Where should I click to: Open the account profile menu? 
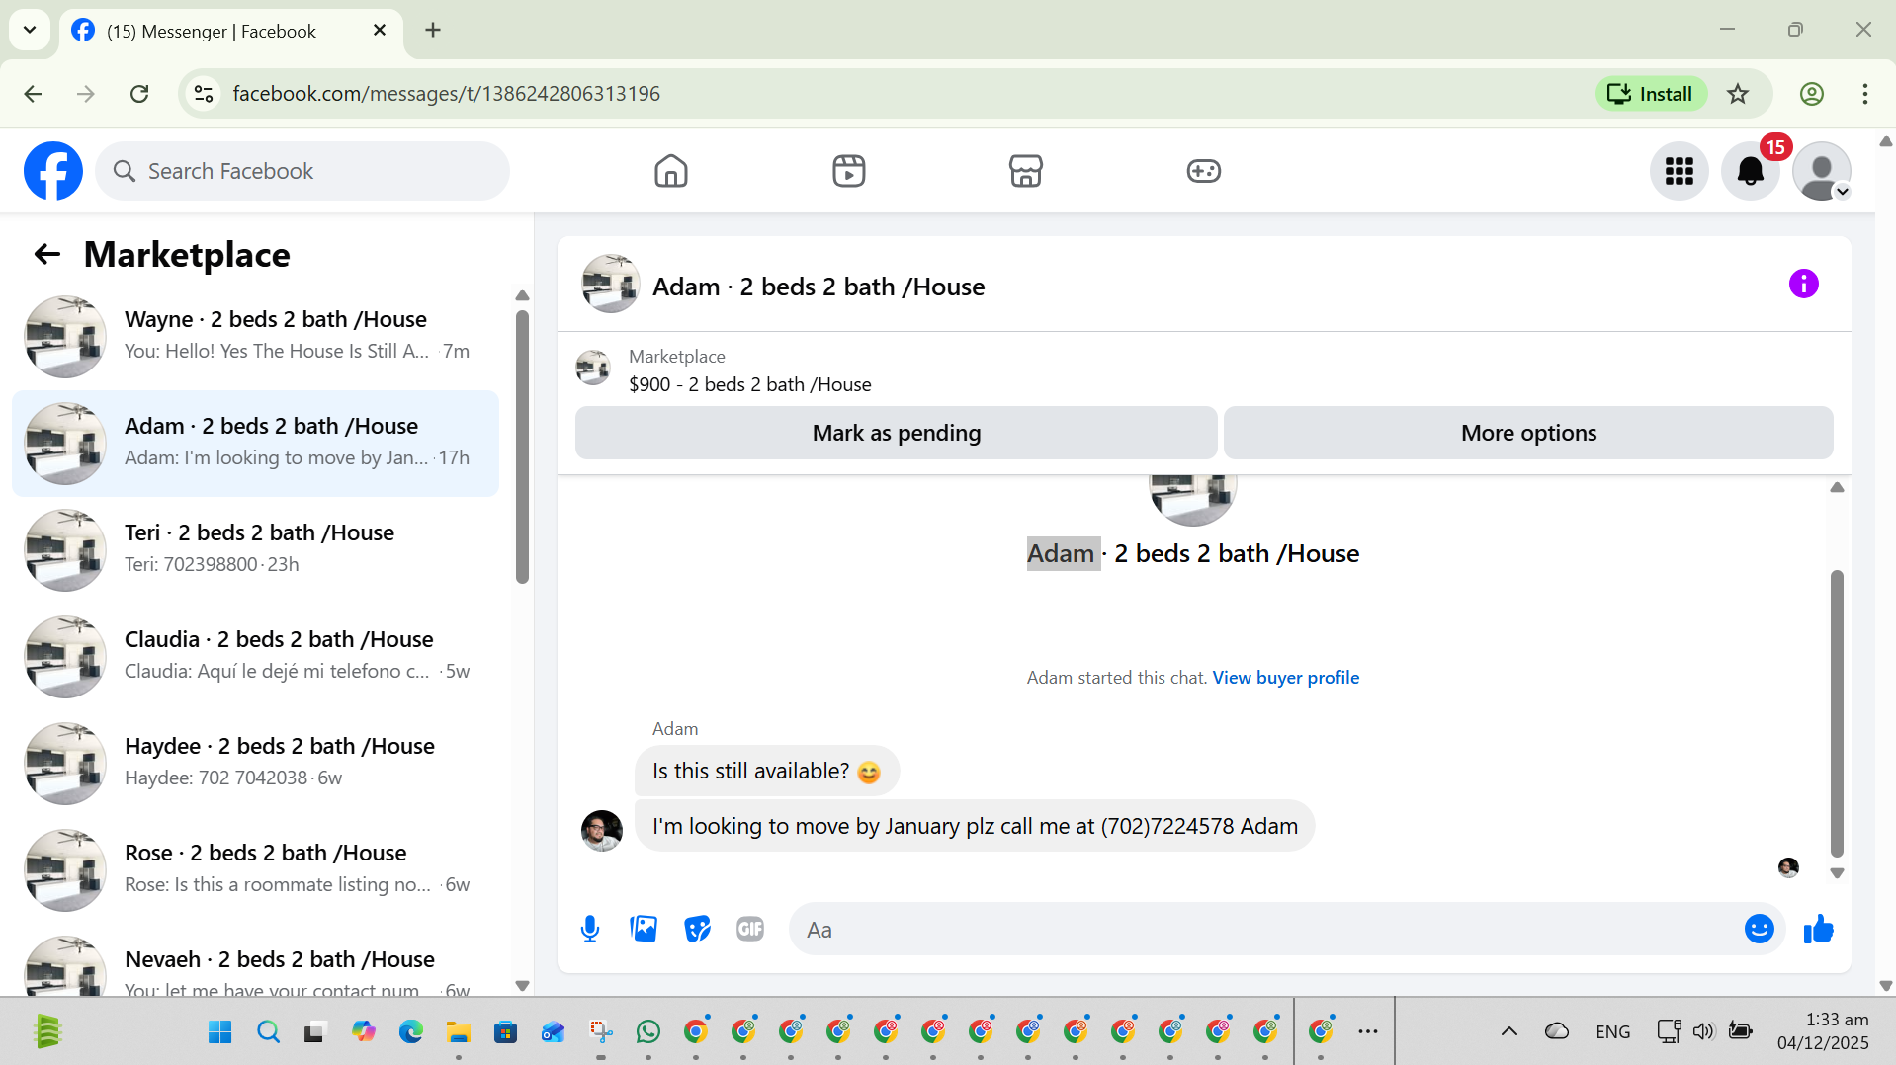pos(1822,171)
